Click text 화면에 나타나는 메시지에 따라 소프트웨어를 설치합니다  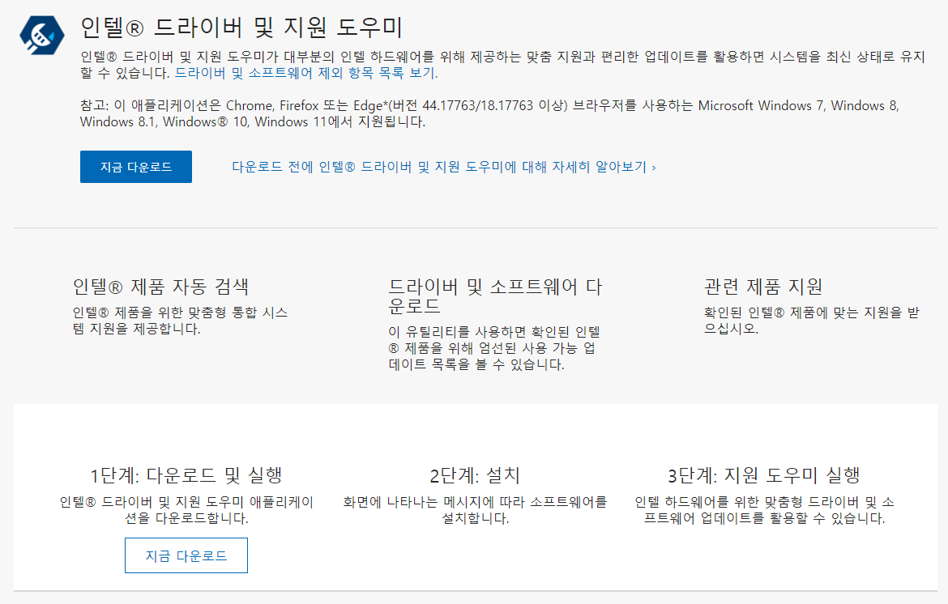click(x=475, y=510)
